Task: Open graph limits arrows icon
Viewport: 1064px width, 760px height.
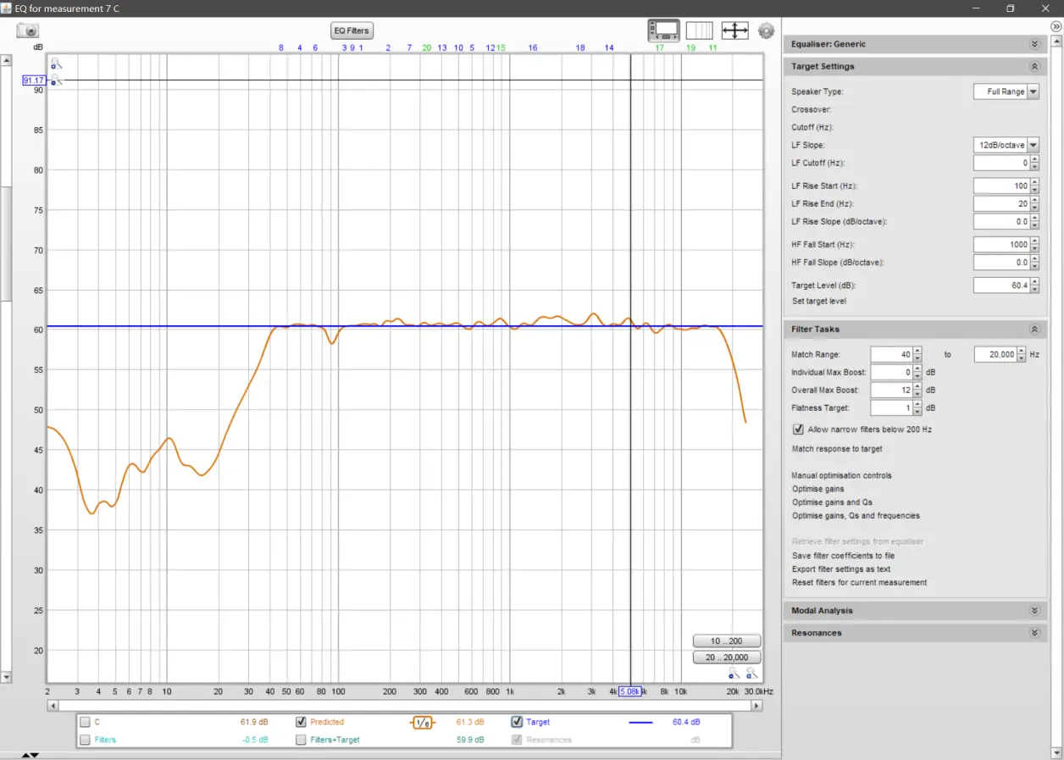Action: pyautogui.click(x=734, y=31)
